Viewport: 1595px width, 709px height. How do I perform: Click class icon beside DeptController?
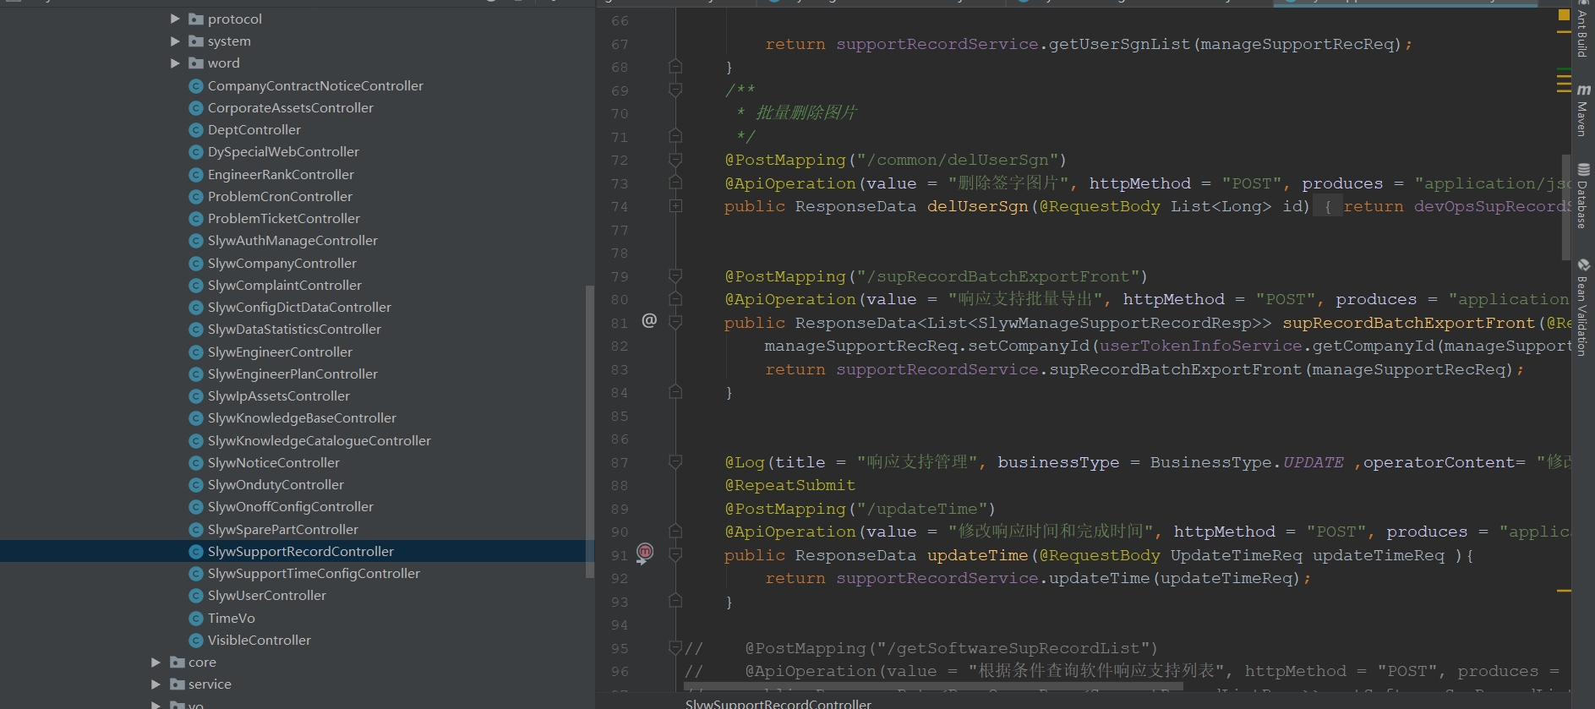click(196, 130)
